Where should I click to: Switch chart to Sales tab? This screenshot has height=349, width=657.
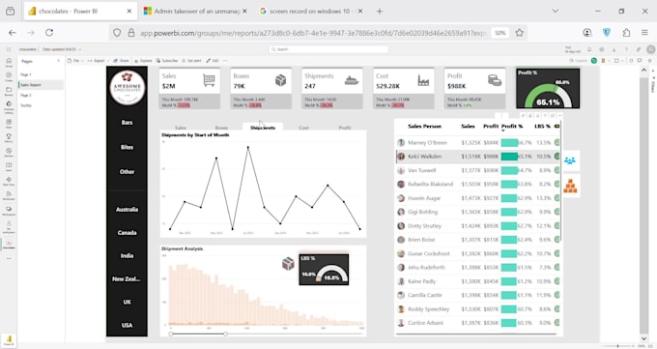[181, 128]
